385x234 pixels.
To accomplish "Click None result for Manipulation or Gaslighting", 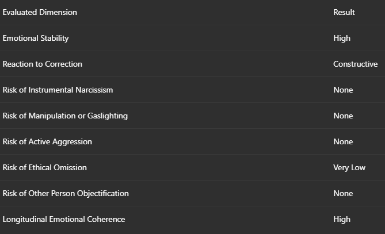I will pyautogui.click(x=343, y=116).
